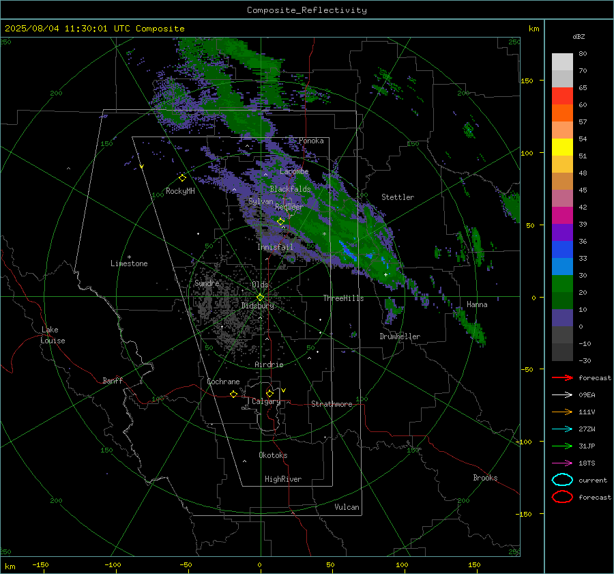Click the Sundre label

point(207,283)
